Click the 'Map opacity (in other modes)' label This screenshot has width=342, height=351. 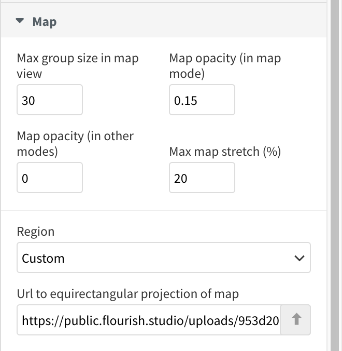(75, 144)
